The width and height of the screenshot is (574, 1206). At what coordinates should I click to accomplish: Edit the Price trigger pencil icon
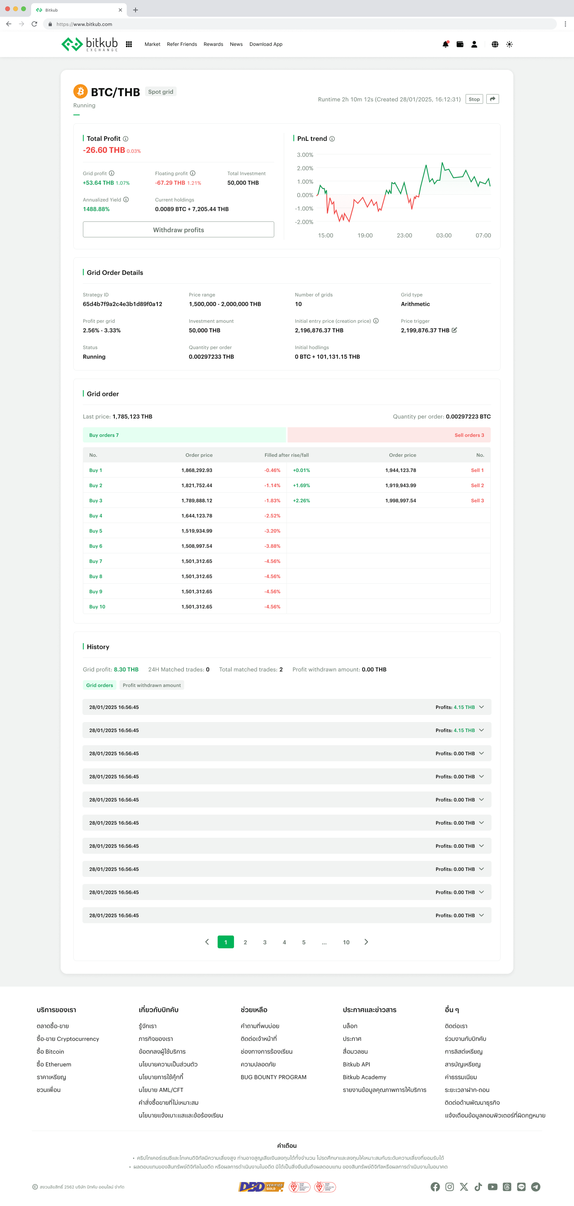(454, 330)
